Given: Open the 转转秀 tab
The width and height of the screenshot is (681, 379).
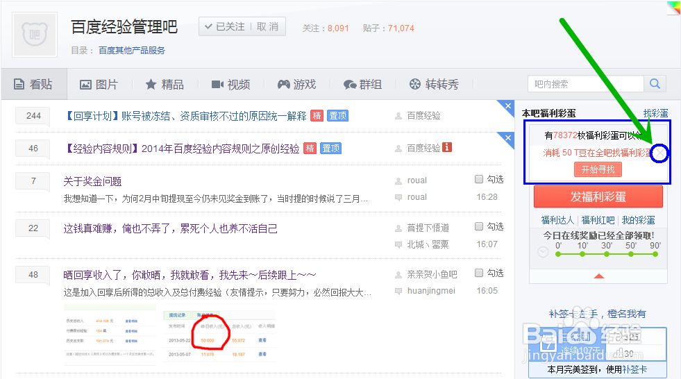Looking at the screenshot, I should tap(434, 84).
